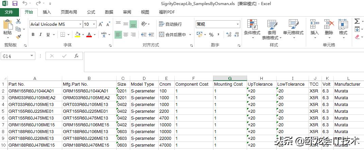Screen dimensions: 364x150
Task: Switch to 数据 tab
Action: 109,12
